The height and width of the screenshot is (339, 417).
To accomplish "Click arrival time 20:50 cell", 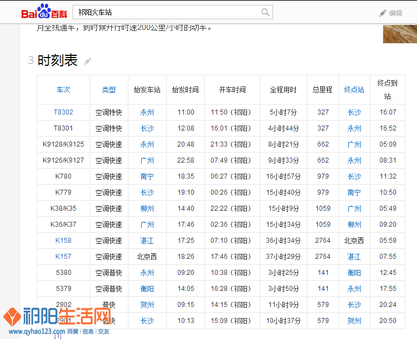I will [x=388, y=321].
